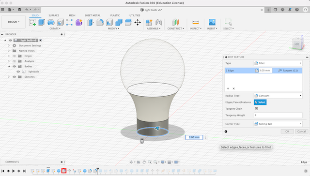The width and height of the screenshot is (310, 176).
Task: Collapse the Bodies folder
Action: pos(9,67)
